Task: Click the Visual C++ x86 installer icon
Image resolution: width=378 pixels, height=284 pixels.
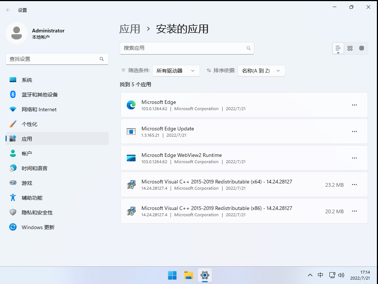Action: click(x=131, y=211)
